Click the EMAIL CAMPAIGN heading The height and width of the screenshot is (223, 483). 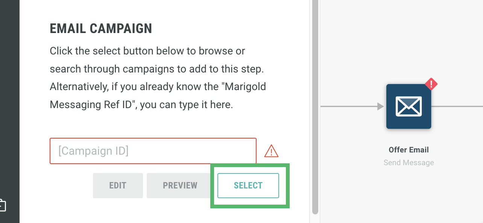[101, 29]
